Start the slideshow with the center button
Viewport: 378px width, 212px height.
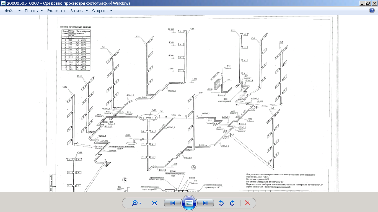click(x=189, y=203)
